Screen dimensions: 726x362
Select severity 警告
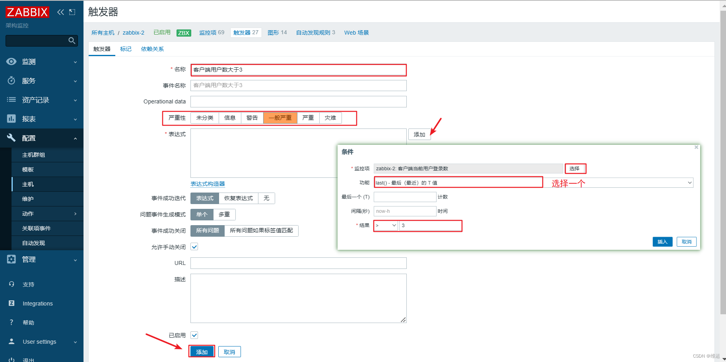252,118
